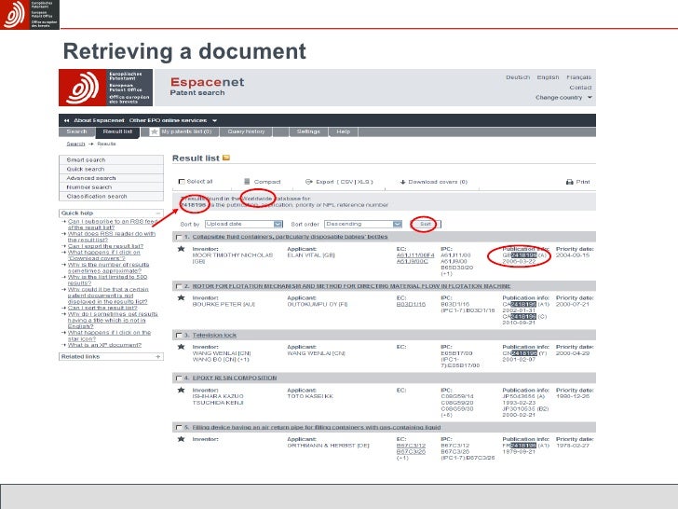Open help link Can I export the result list
678x509 pixels.
(105, 246)
